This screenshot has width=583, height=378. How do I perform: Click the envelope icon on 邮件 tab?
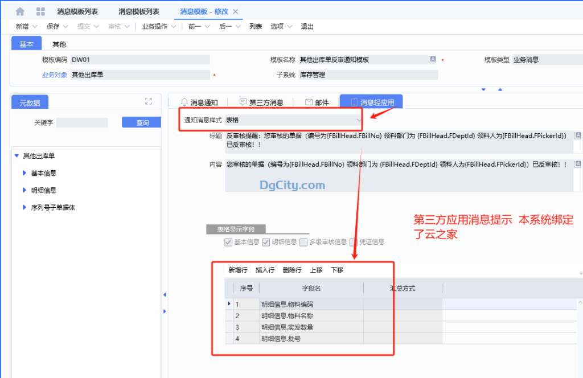307,101
